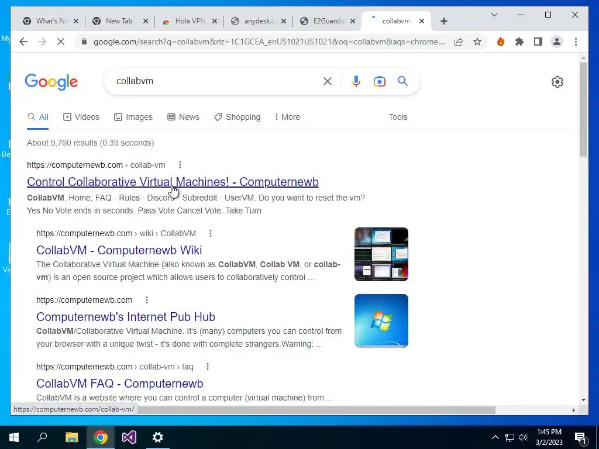Click the vertical page scrollbar thumb

pos(583,109)
